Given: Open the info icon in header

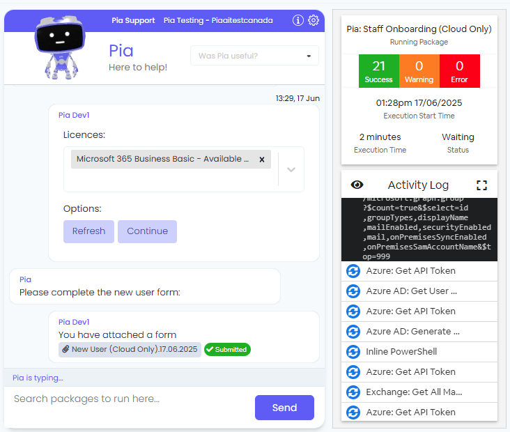Looking at the screenshot, I should (x=297, y=20).
